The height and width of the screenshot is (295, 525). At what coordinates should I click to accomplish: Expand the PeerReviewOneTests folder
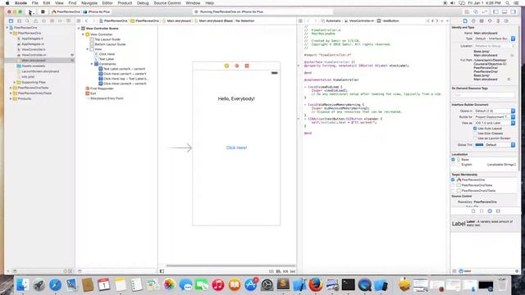[11, 88]
